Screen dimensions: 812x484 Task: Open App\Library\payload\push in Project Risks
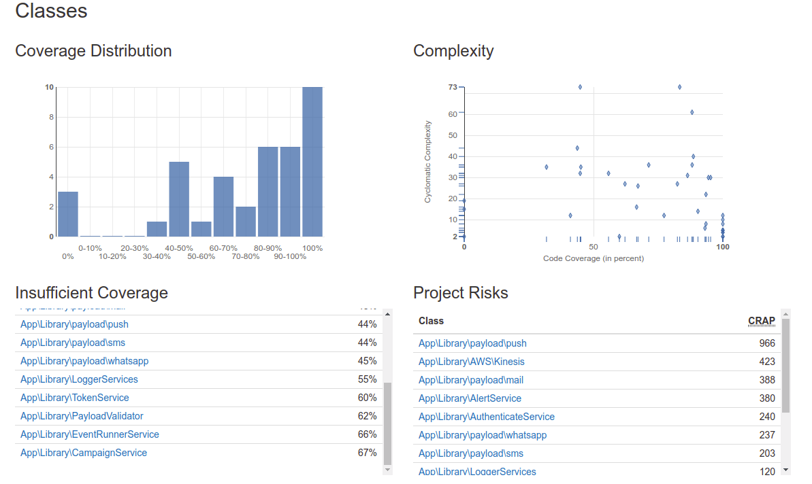tap(473, 343)
